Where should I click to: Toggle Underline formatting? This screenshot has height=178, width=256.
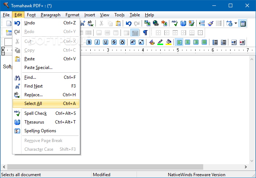106,42
